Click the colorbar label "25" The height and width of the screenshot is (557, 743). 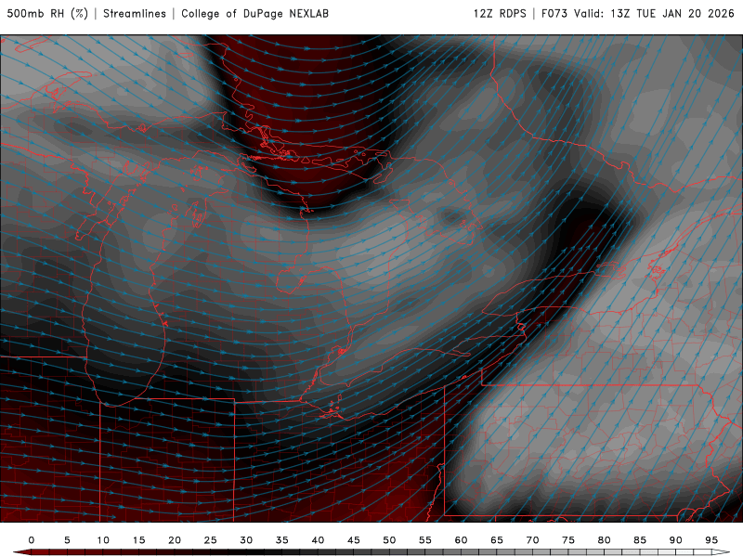[x=211, y=540]
